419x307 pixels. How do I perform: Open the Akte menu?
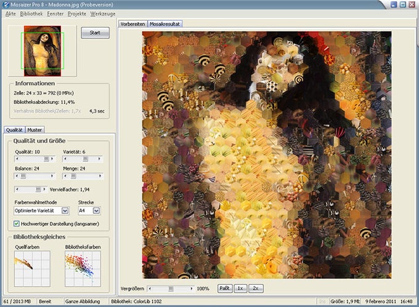click(x=10, y=14)
